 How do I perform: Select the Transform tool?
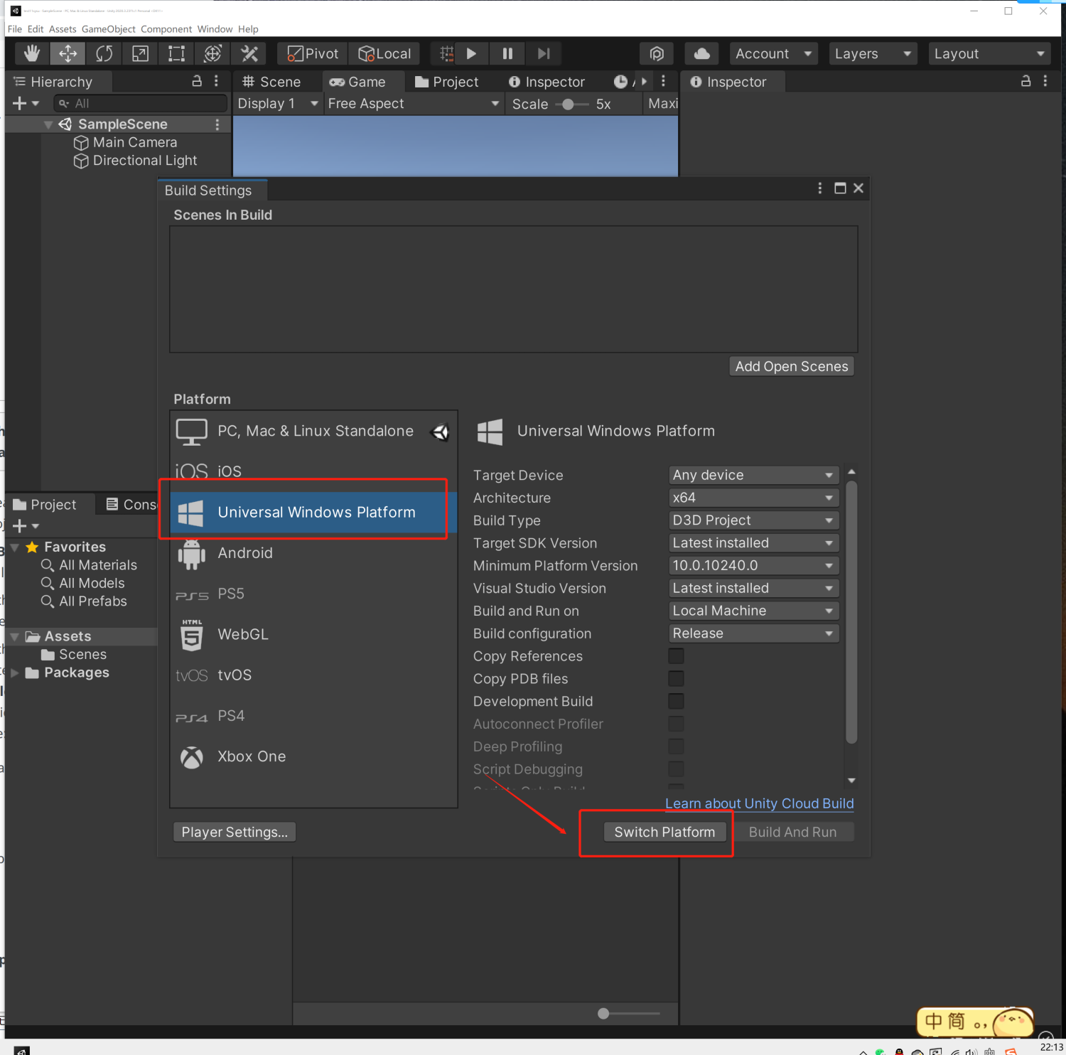[x=212, y=53]
